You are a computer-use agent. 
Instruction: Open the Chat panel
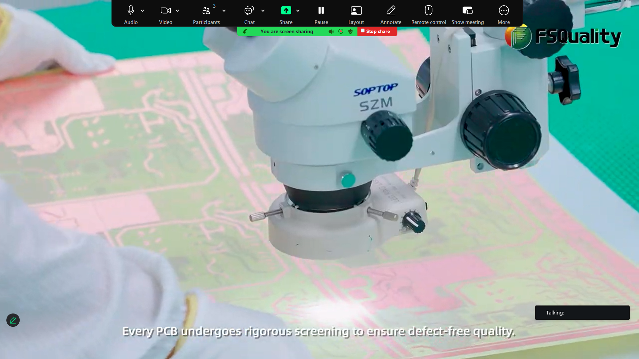[249, 11]
